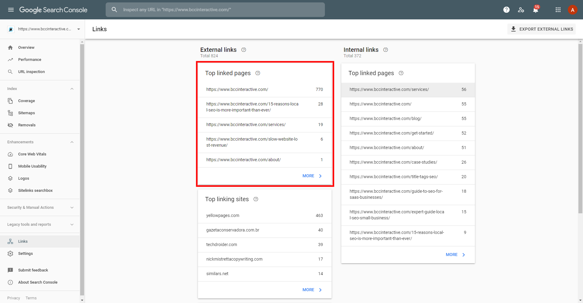Open the Help question mark icon

click(x=506, y=10)
